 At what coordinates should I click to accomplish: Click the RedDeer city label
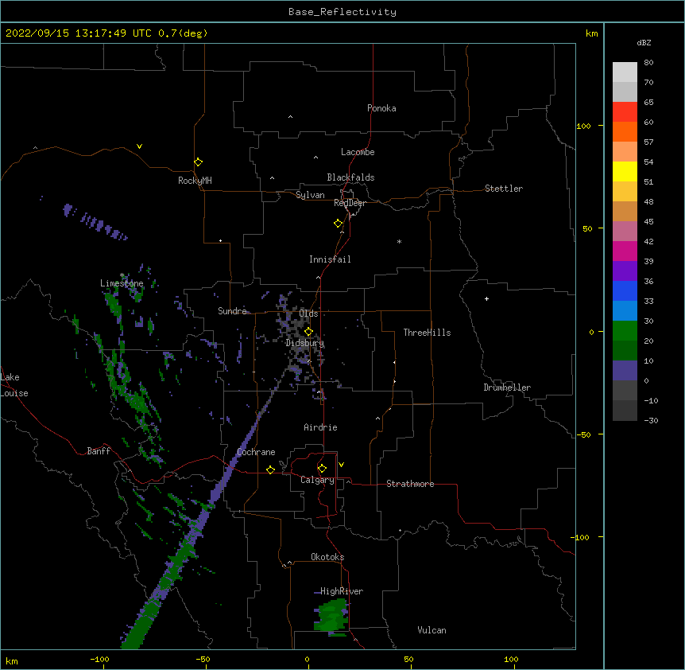350,203
